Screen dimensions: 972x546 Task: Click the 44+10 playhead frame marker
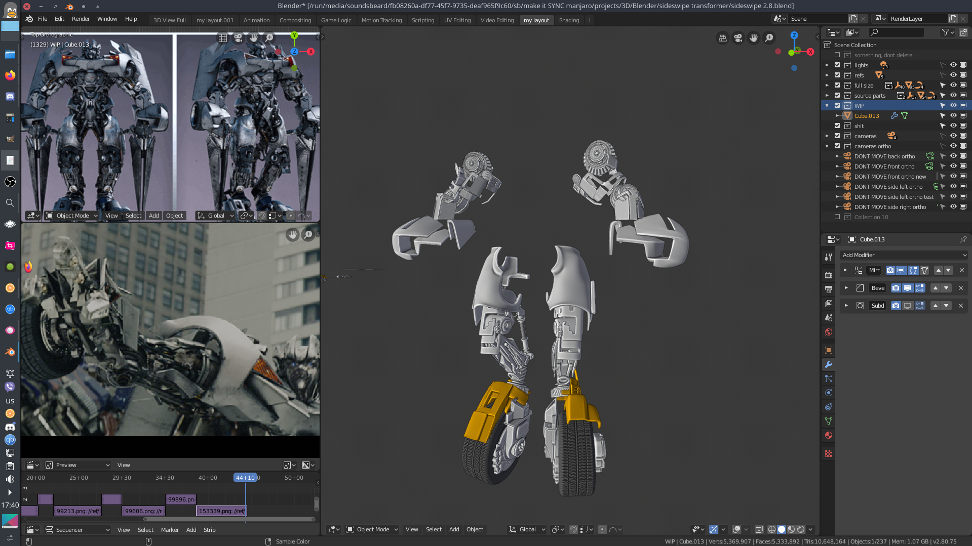(245, 478)
